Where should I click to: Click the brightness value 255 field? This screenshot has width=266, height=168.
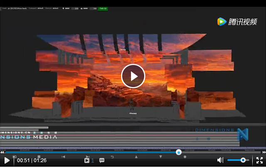point(76,8)
